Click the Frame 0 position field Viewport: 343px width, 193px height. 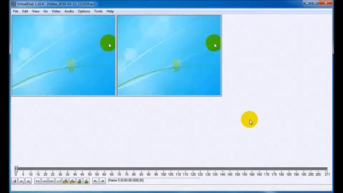154,181
